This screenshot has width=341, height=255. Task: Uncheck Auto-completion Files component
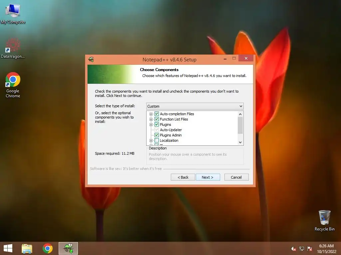pos(157,114)
